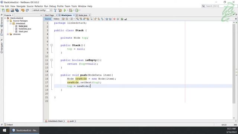
Task: Switch to History view
Action: coord(56,19)
